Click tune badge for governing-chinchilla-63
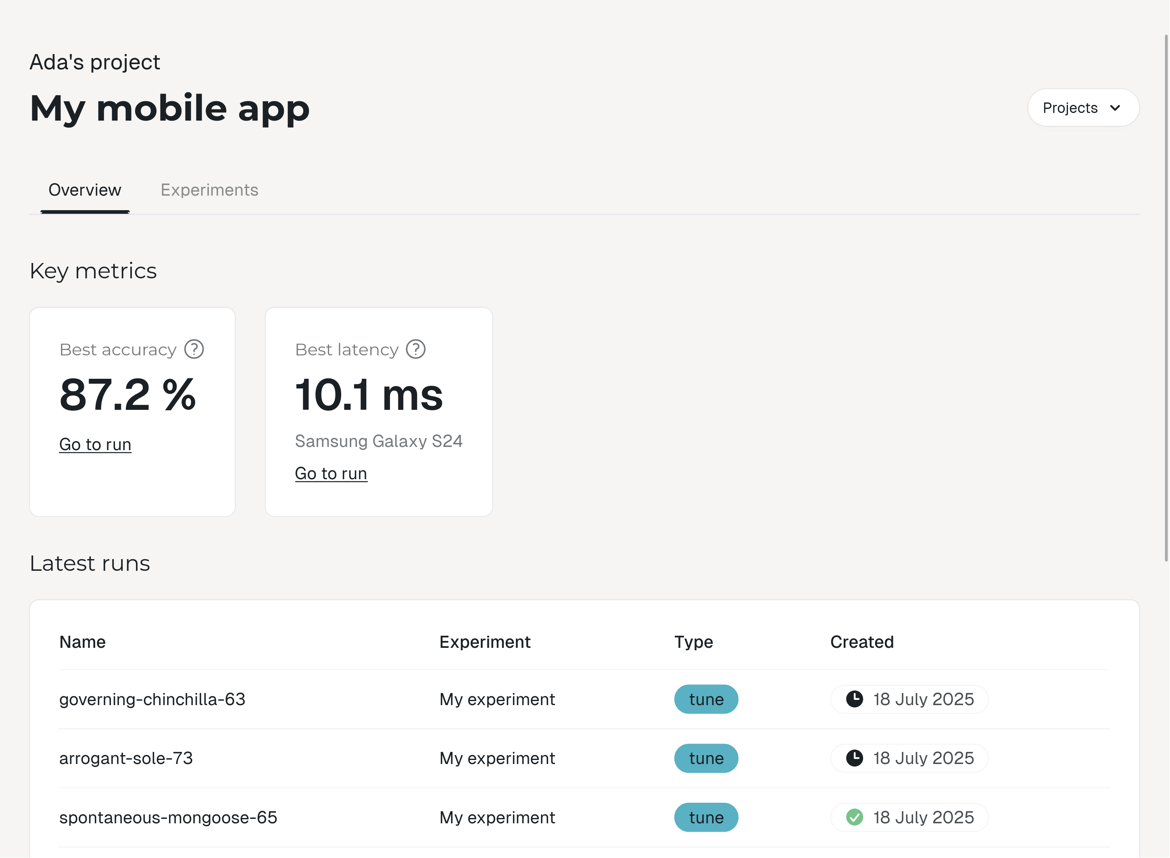Screen dimensions: 1170x858 [x=706, y=699]
